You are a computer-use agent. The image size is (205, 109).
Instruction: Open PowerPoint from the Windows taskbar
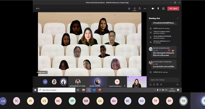pos(99,90)
